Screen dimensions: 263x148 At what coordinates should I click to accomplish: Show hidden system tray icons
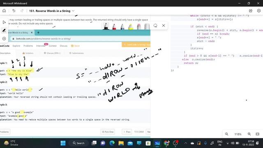click(185, 143)
